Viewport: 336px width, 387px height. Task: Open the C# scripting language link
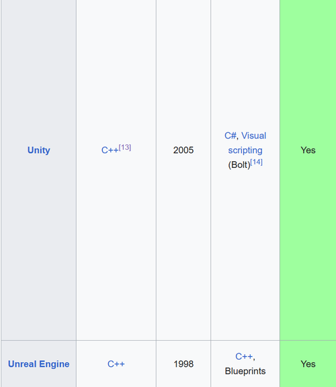coord(230,136)
